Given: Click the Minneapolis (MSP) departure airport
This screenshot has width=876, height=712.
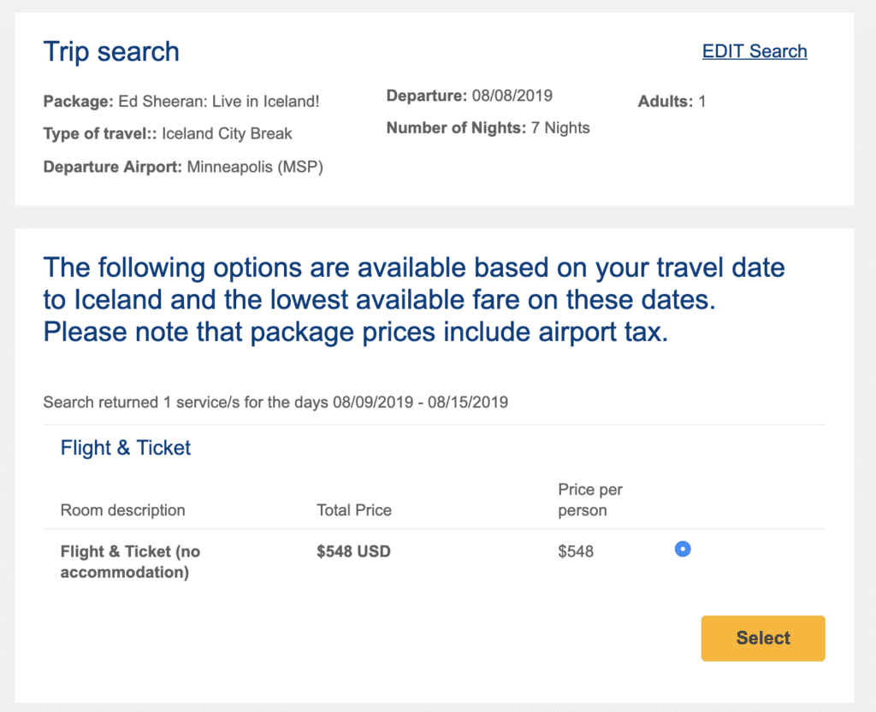Looking at the screenshot, I should [x=253, y=166].
